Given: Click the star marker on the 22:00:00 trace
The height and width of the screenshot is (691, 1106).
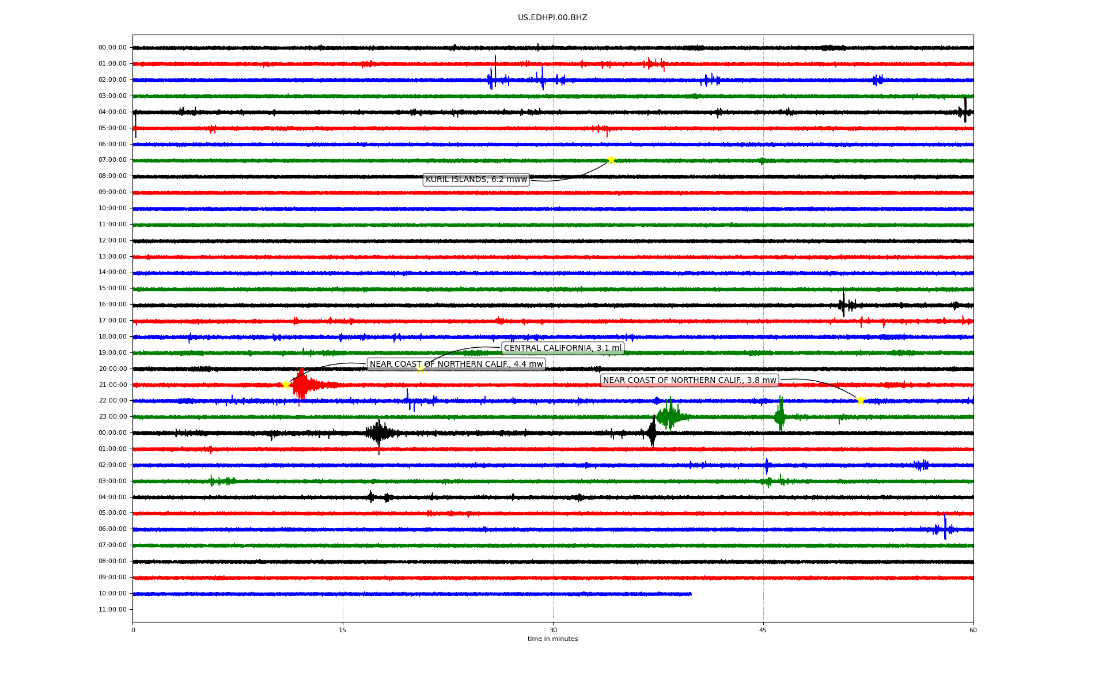Looking at the screenshot, I should pos(861,400).
